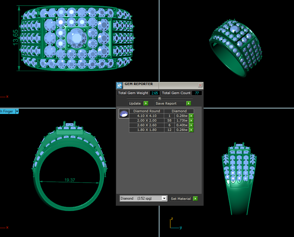Click the Update label button
Image resolution: width=294 pixels, height=237 pixels.
(136, 103)
